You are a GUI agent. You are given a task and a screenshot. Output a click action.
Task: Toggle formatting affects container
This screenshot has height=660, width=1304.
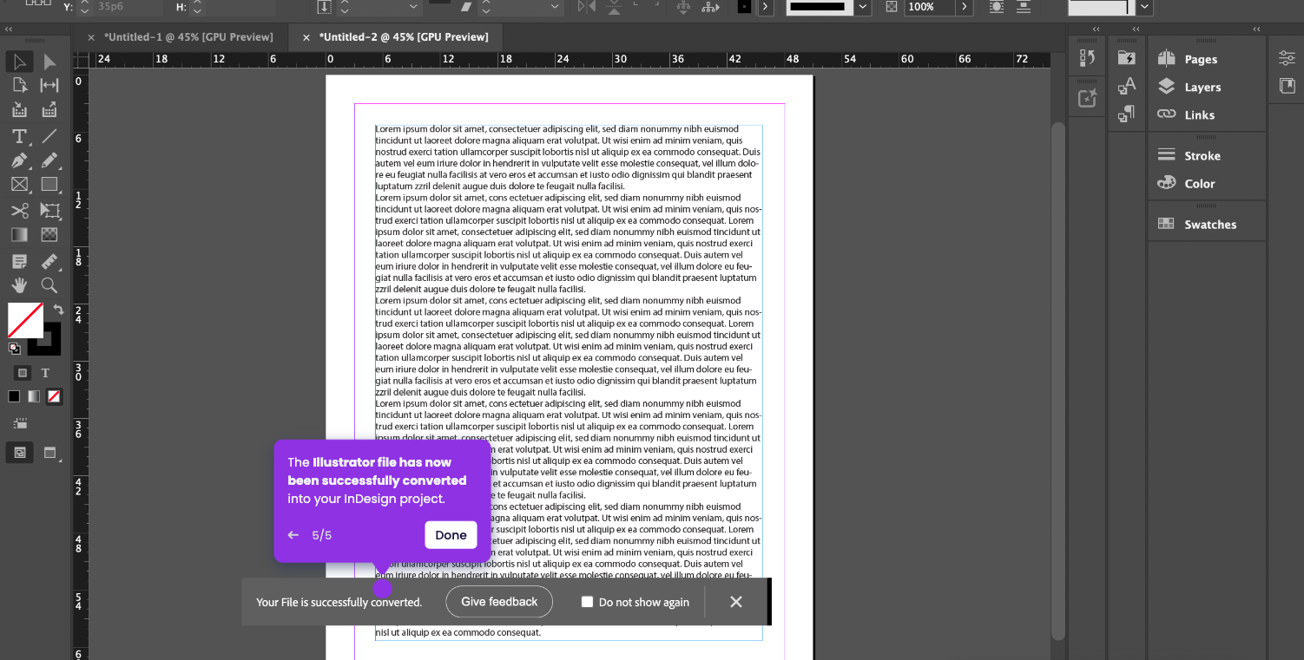23,373
